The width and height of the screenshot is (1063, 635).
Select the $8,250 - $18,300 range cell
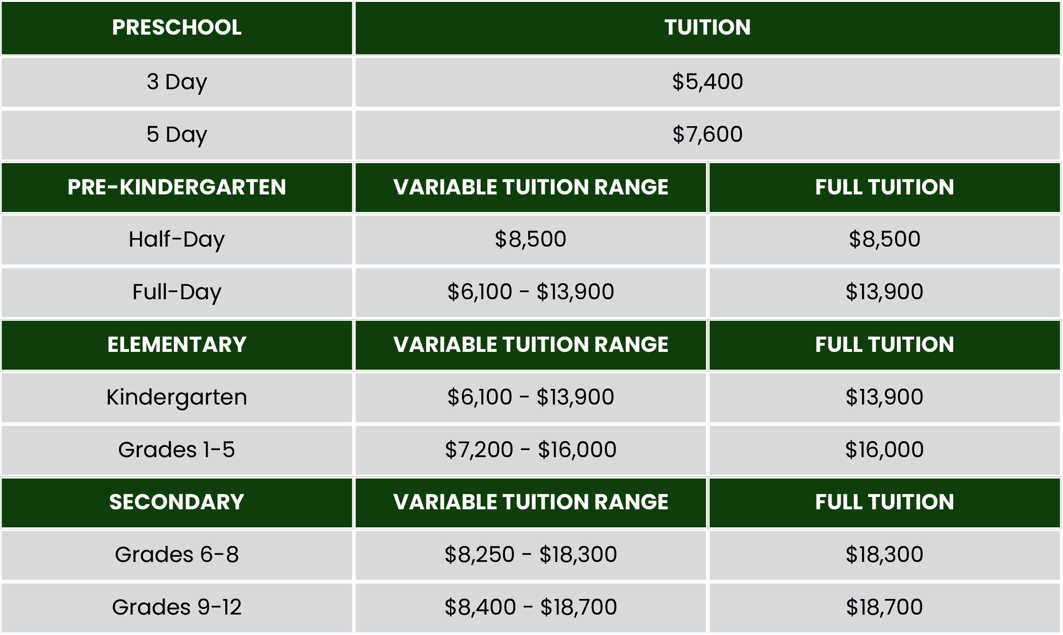(x=531, y=555)
